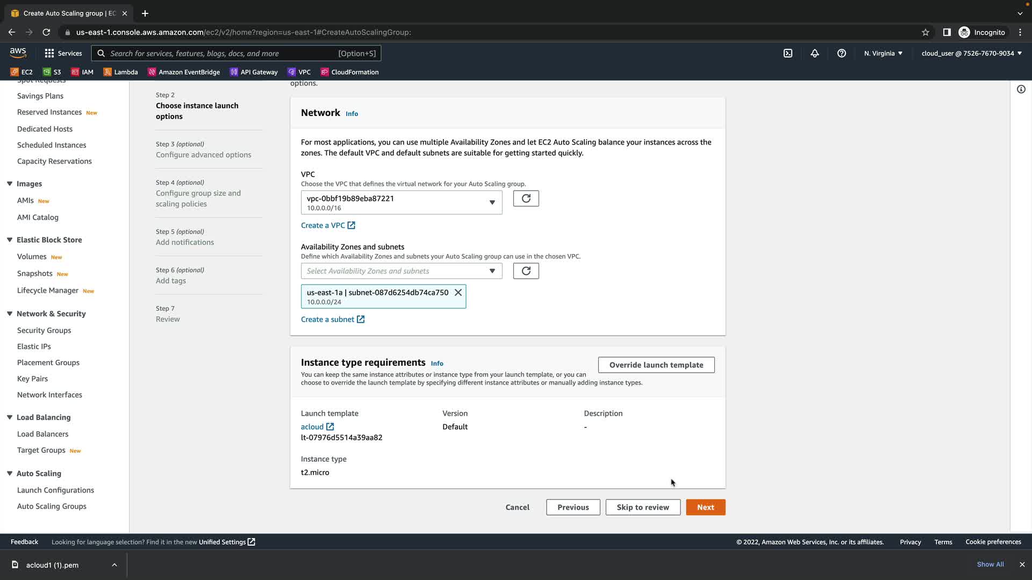The height and width of the screenshot is (580, 1032).
Task: Refresh Availability Zones and subnets list
Action: coord(526,271)
